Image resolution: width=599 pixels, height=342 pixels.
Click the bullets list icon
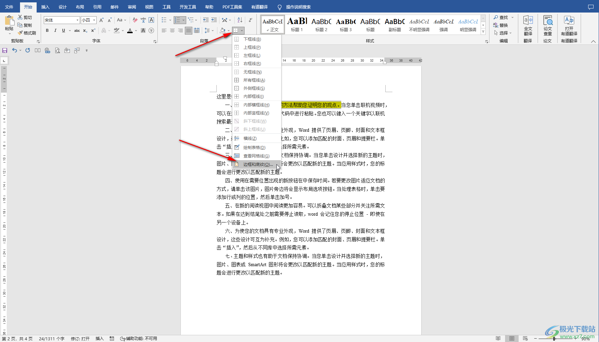click(x=164, y=20)
